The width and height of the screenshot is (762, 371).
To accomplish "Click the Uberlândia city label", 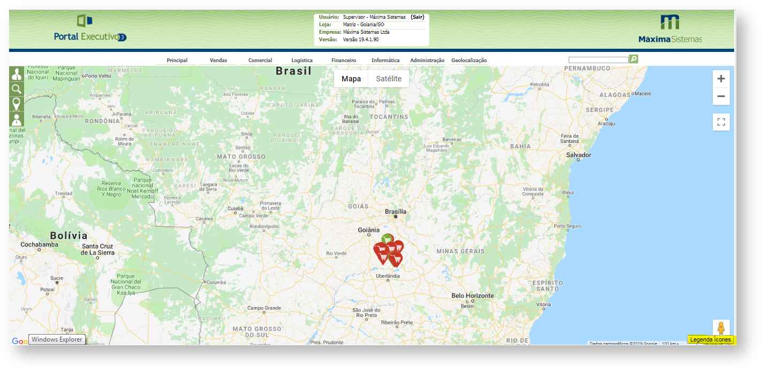I will (x=388, y=276).
